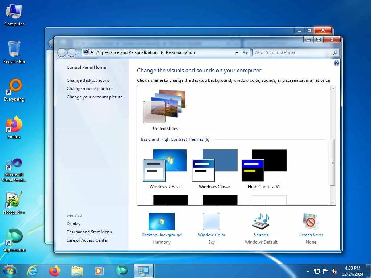Select the Control Panel taskbar button
This screenshot has height=278, width=371.
click(x=144, y=271)
